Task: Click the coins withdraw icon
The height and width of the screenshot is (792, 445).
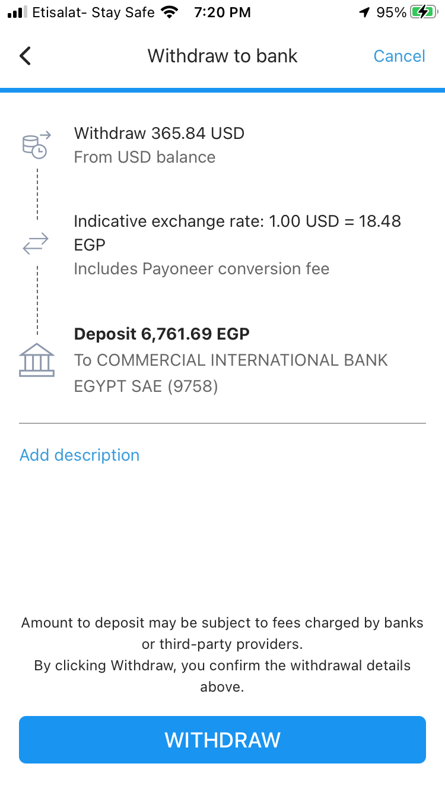Action: [37, 145]
